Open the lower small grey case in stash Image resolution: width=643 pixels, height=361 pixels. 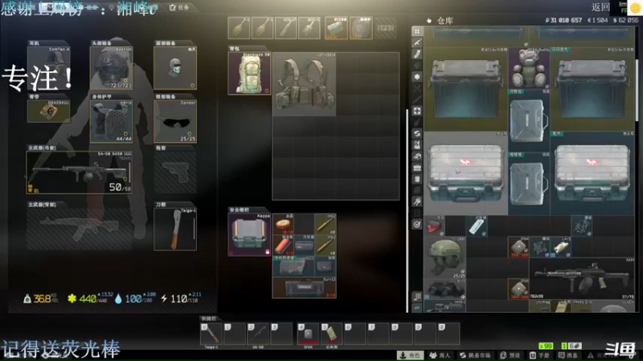(529, 184)
